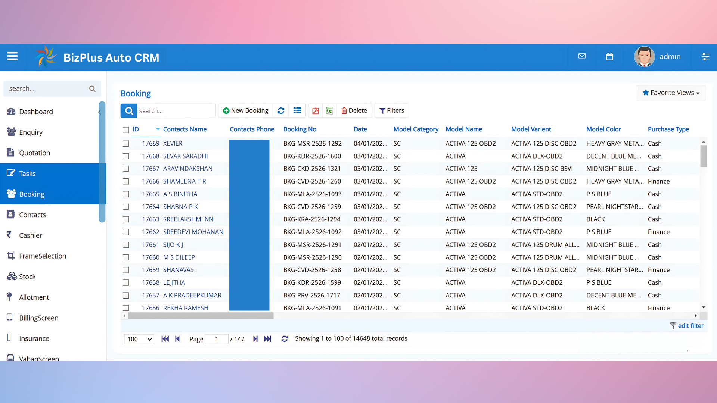Collapse the sidebar using chevron arrow

[100, 112]
